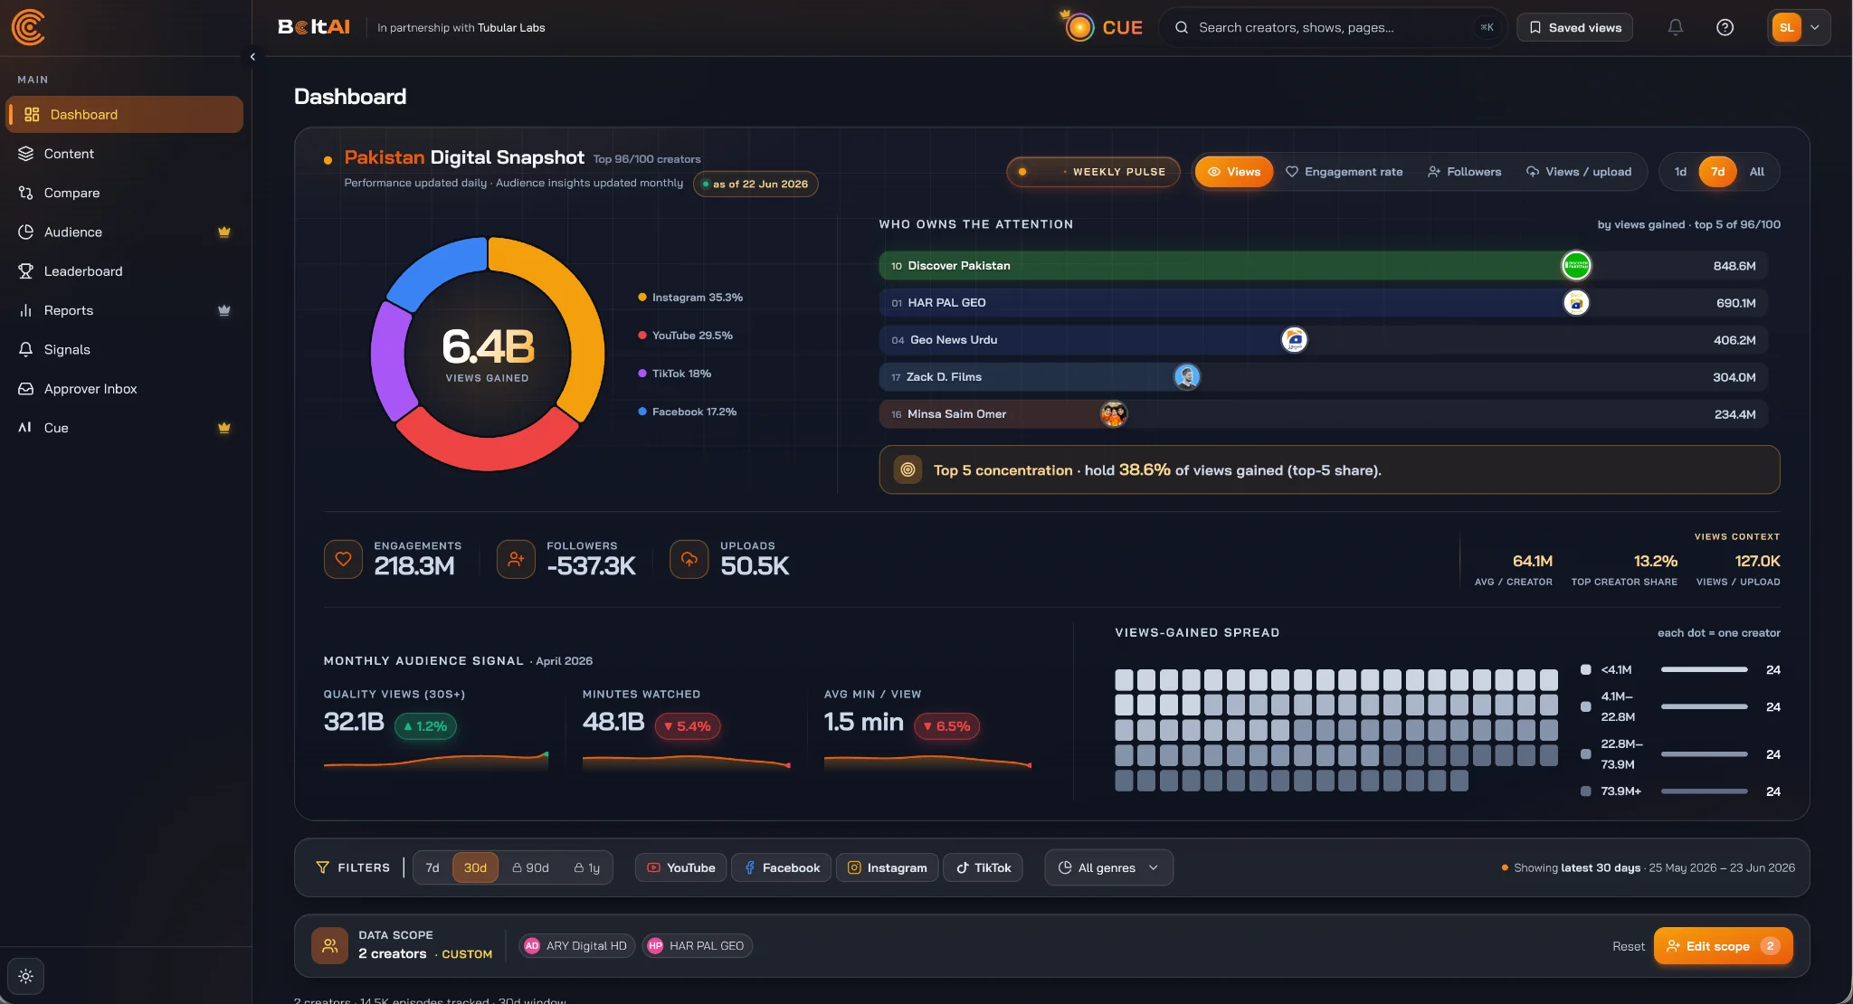
Task: Set the snapshot range to All
Action: tap(1756, 172)
